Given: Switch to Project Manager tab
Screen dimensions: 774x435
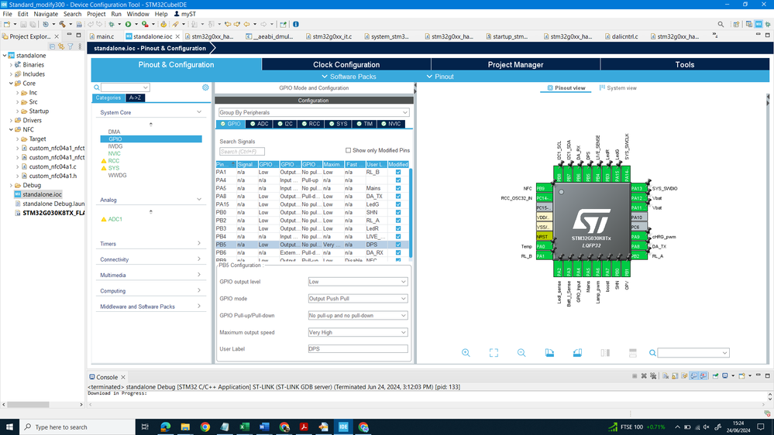Looking at the screenshot, I should point(515,64).
